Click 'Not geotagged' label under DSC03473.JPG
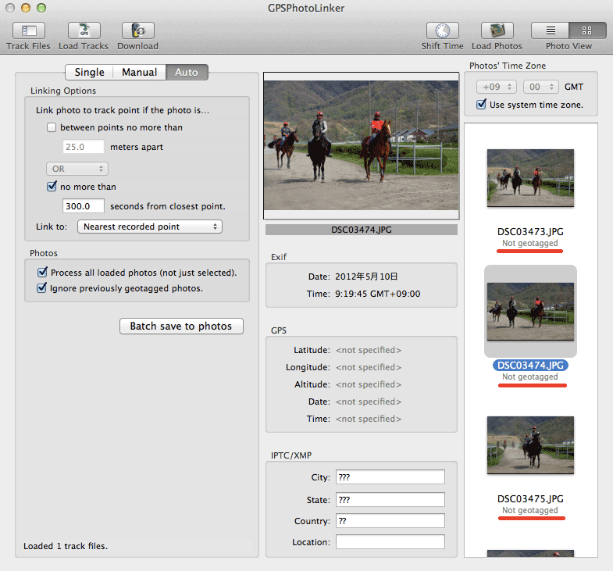 point(530,243)
